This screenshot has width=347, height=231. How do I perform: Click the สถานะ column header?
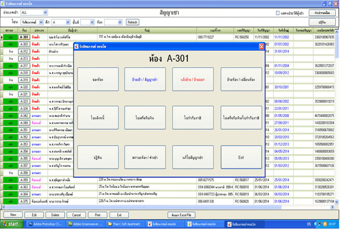coord(9,30)
